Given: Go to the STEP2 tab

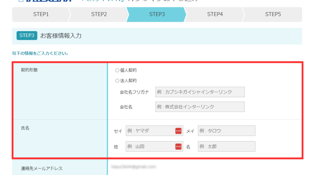Looking at the screenshot, I should pos(99,15).
